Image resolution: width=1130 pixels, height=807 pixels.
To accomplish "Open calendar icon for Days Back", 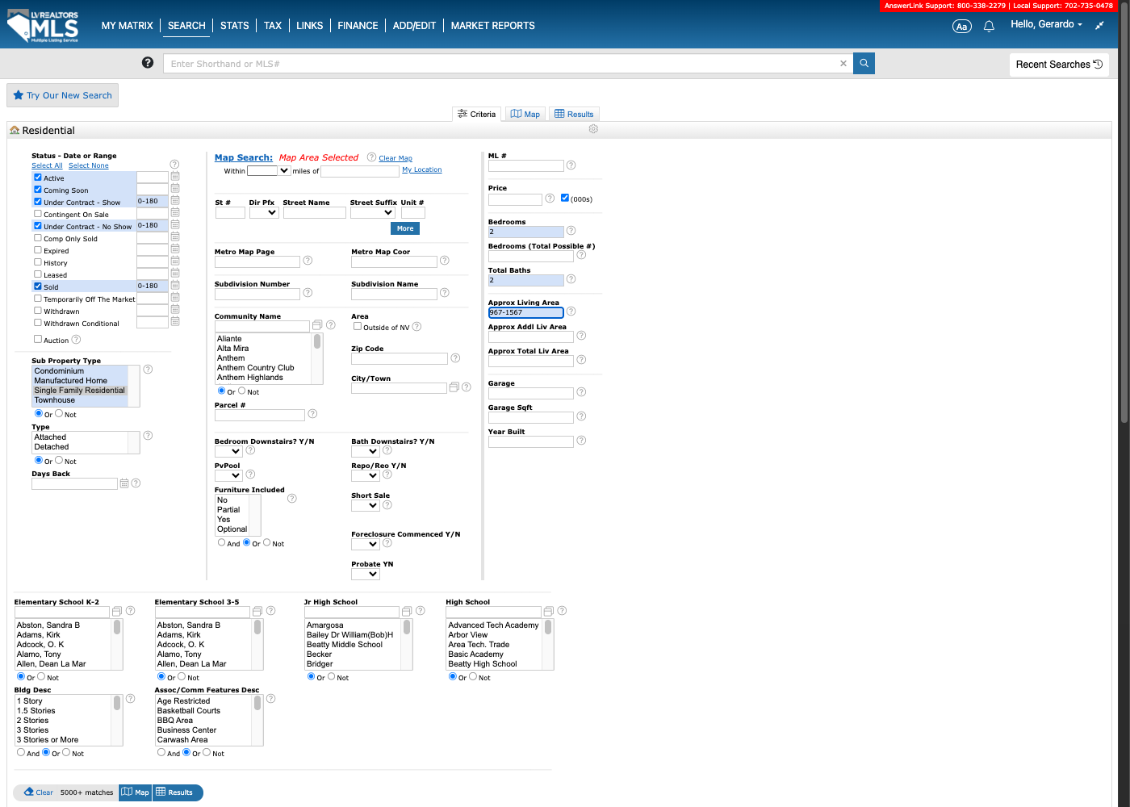I will coord(124,483).
